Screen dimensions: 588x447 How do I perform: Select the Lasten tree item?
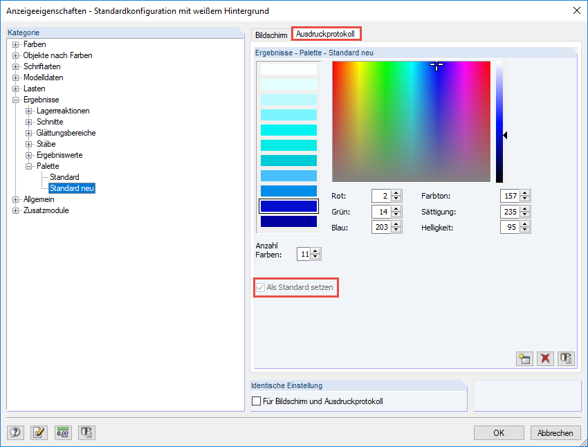point(34,89)
